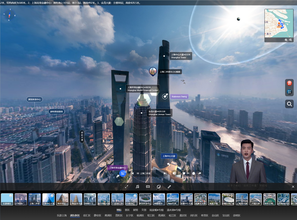Click the Shanghai Tower hotspot dot
This screenshot has height=220, width=297.
click(x=164, y=56)
